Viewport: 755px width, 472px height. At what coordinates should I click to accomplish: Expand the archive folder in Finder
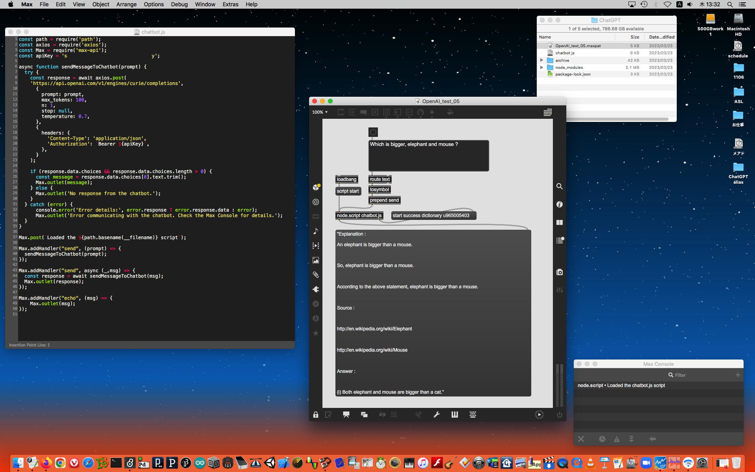pos(542,60)
